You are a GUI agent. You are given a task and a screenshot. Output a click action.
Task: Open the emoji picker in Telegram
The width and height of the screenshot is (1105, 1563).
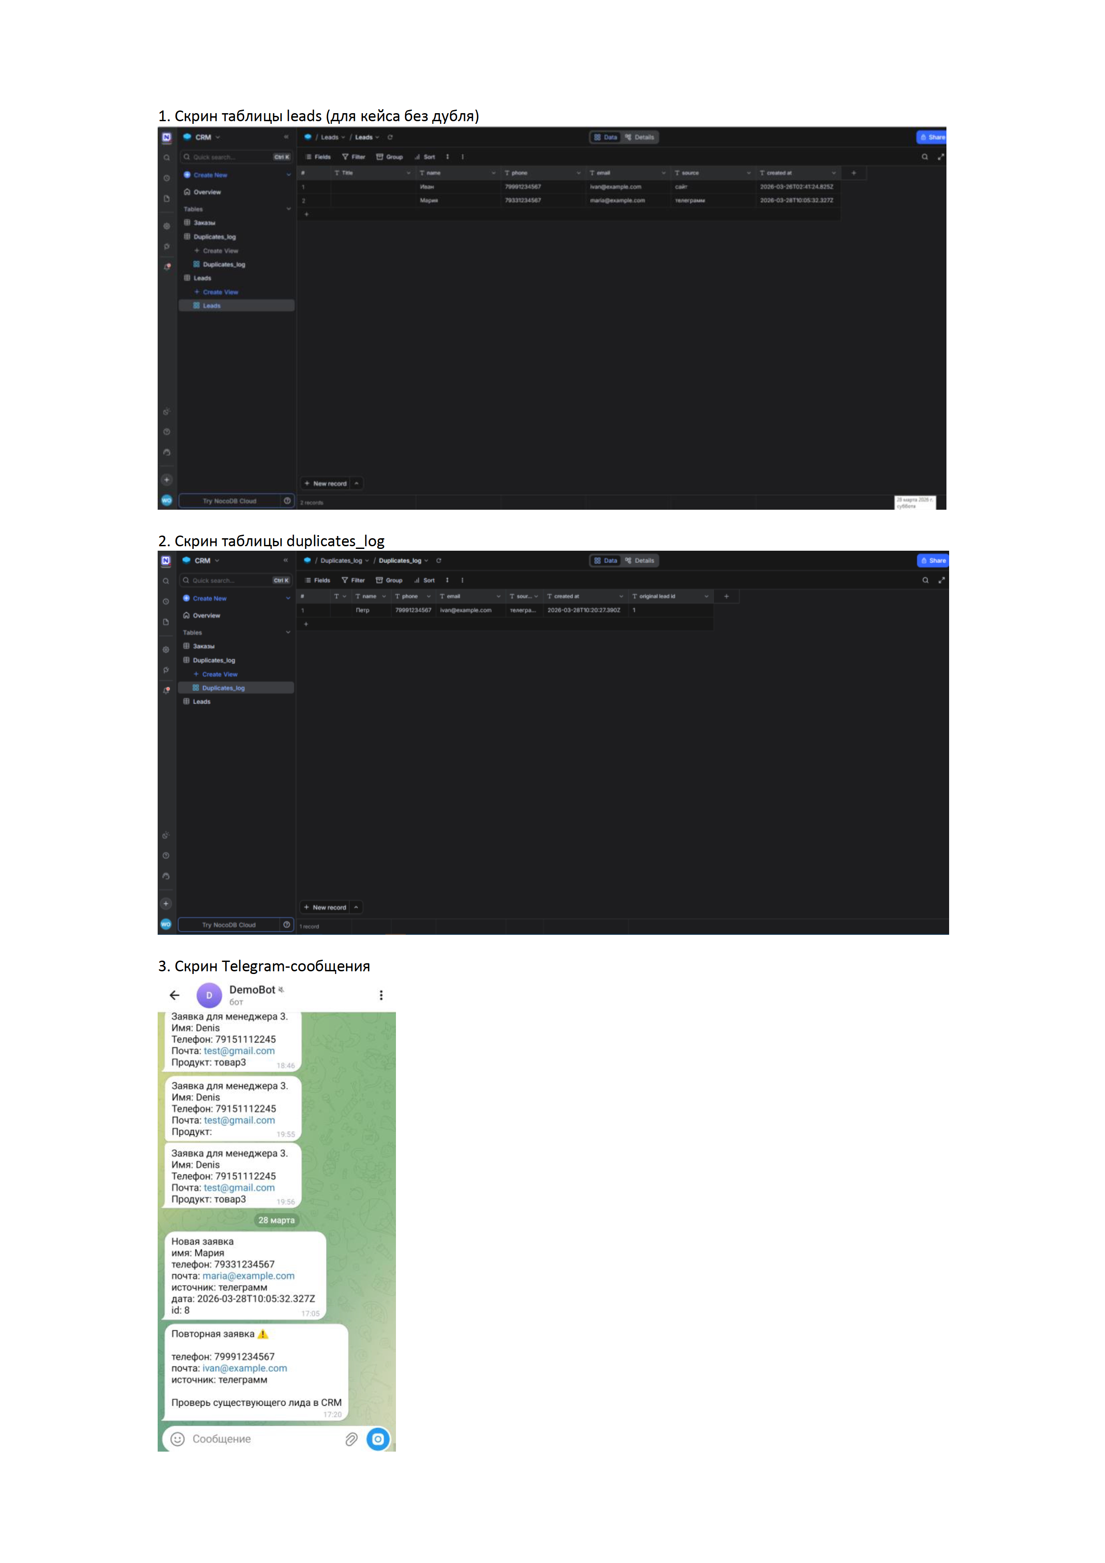178,1438
